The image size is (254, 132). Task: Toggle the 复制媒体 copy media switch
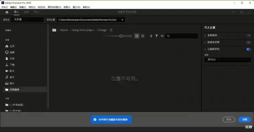tap(249, 35)
